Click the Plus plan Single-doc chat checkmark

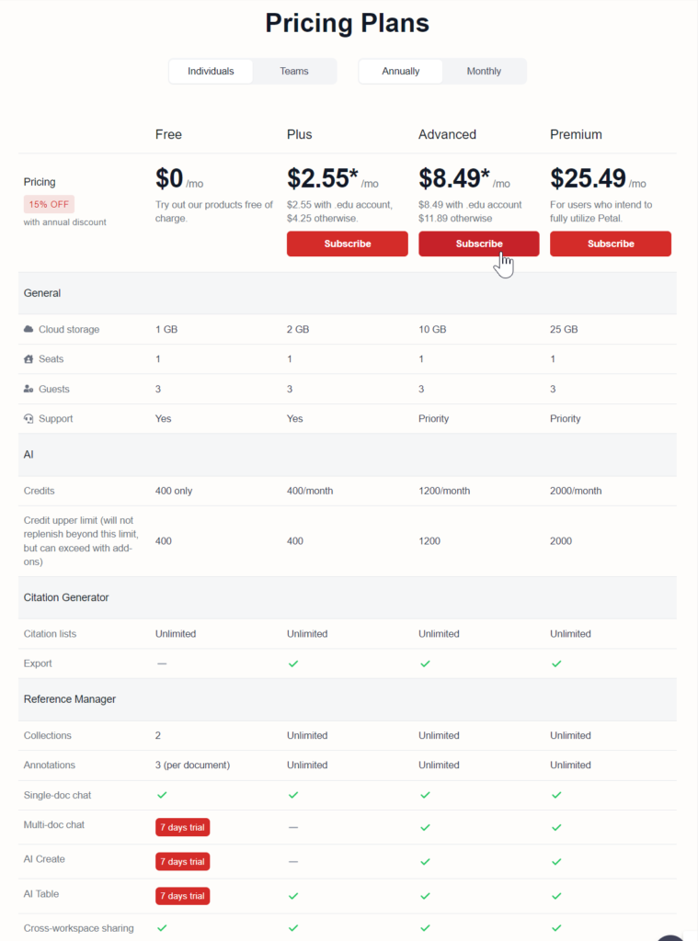pos(293,795)
